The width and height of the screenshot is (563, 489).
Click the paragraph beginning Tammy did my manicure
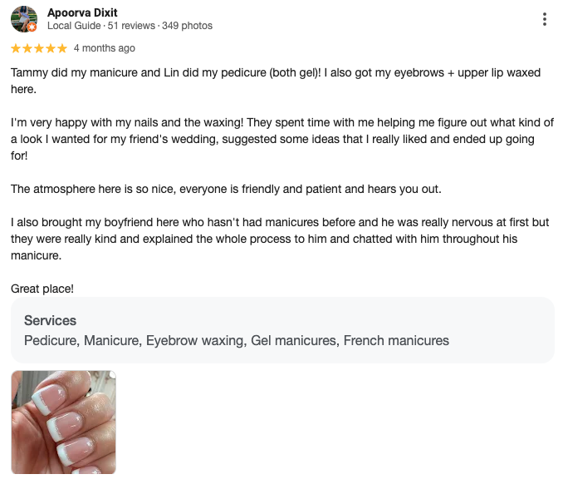tap(276, 81)
